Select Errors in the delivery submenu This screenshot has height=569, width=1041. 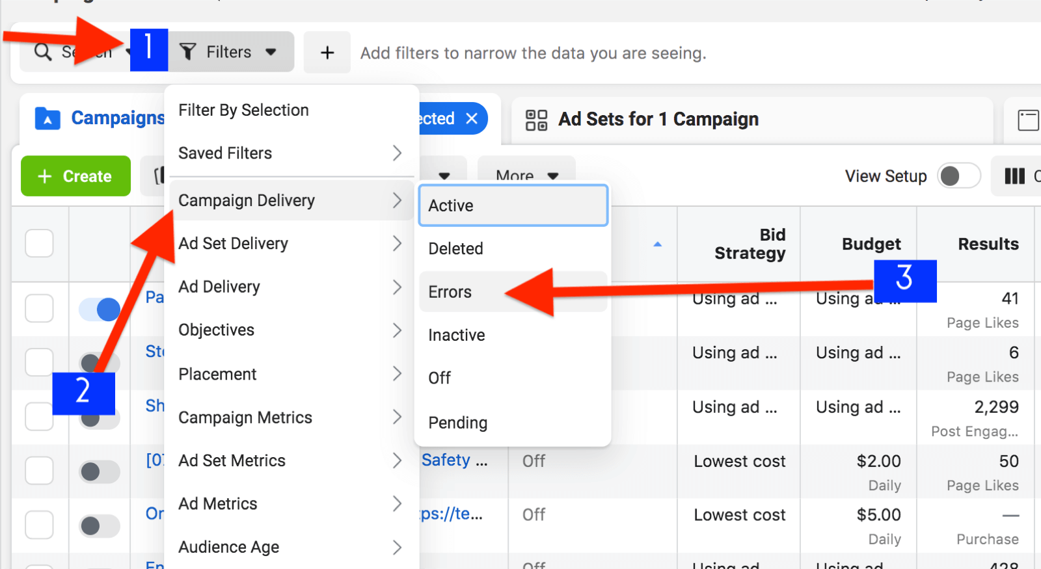(450, 292)
